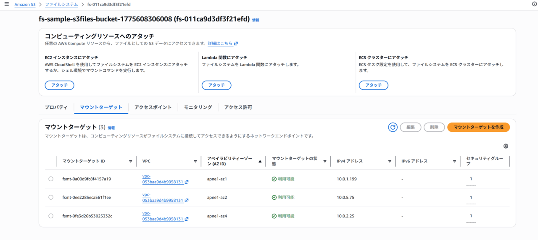
Task: Open the IPv4 アドレス column sort dropdown
Action: [390, 161]
